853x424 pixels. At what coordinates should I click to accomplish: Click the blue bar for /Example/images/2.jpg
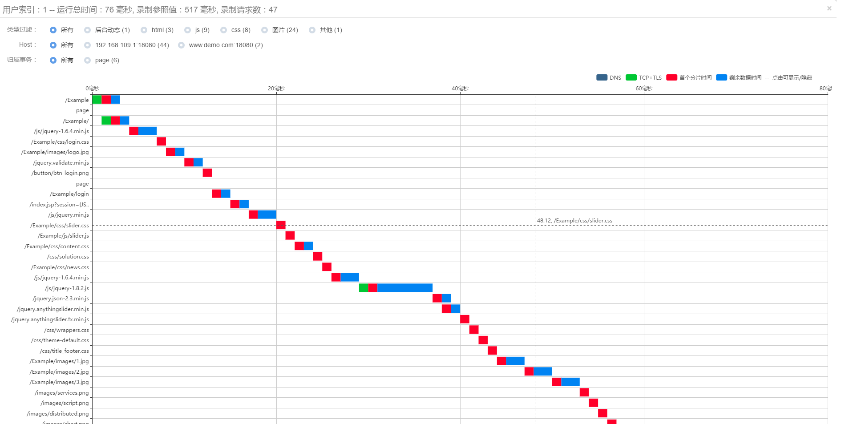click(543, 372)
